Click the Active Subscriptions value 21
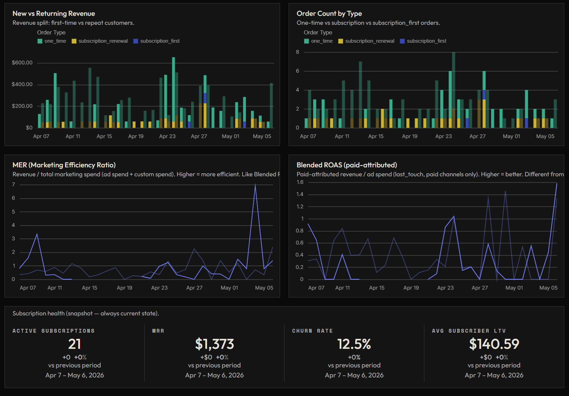 pos(74,344)
